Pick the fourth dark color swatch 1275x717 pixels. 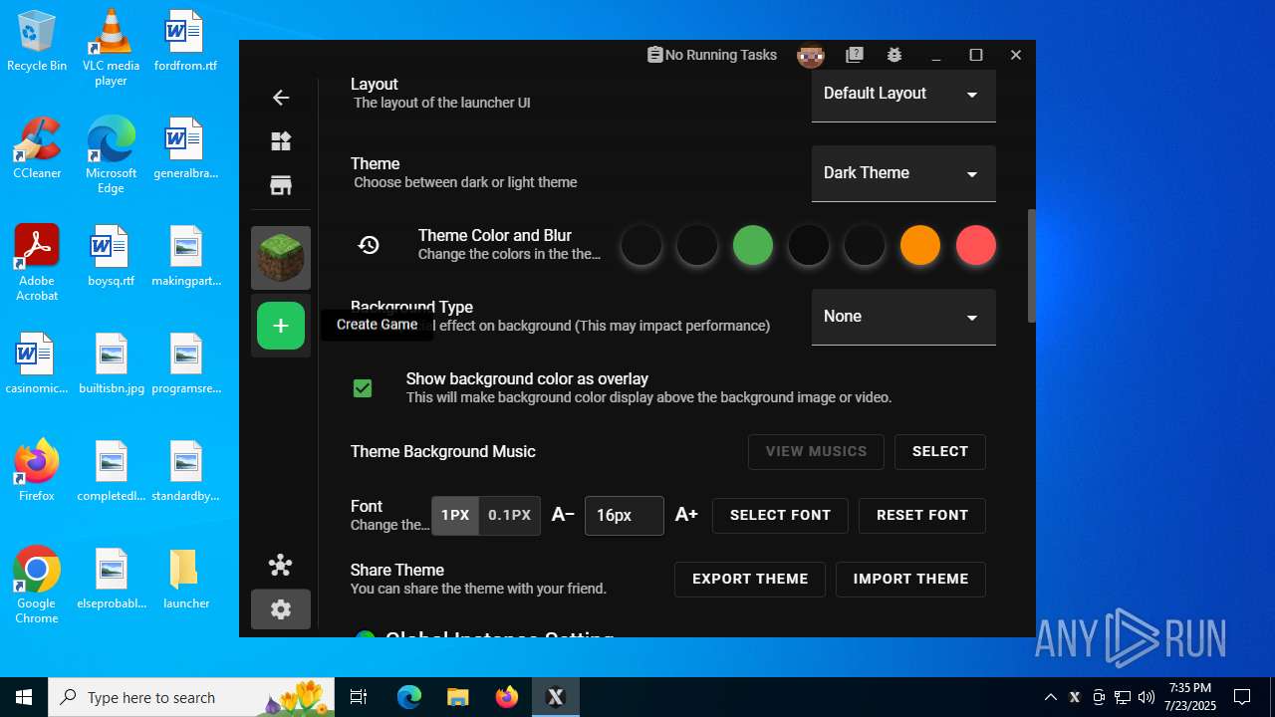pyautogui.click(x=809, y=245)
